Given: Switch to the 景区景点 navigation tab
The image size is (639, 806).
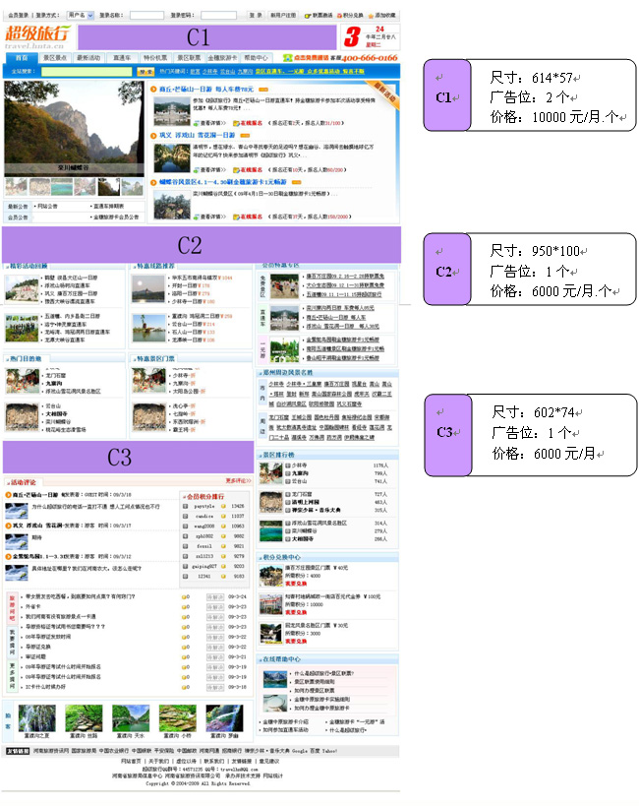Looking at the screenshot, I should coord(55,58).
